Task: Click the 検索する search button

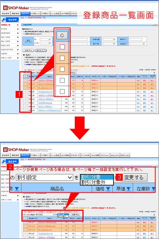Action: click(x=28, y=50)
